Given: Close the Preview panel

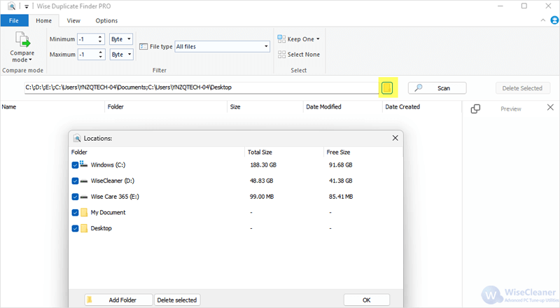Looking at the screenshot, I should pos(550,107).
